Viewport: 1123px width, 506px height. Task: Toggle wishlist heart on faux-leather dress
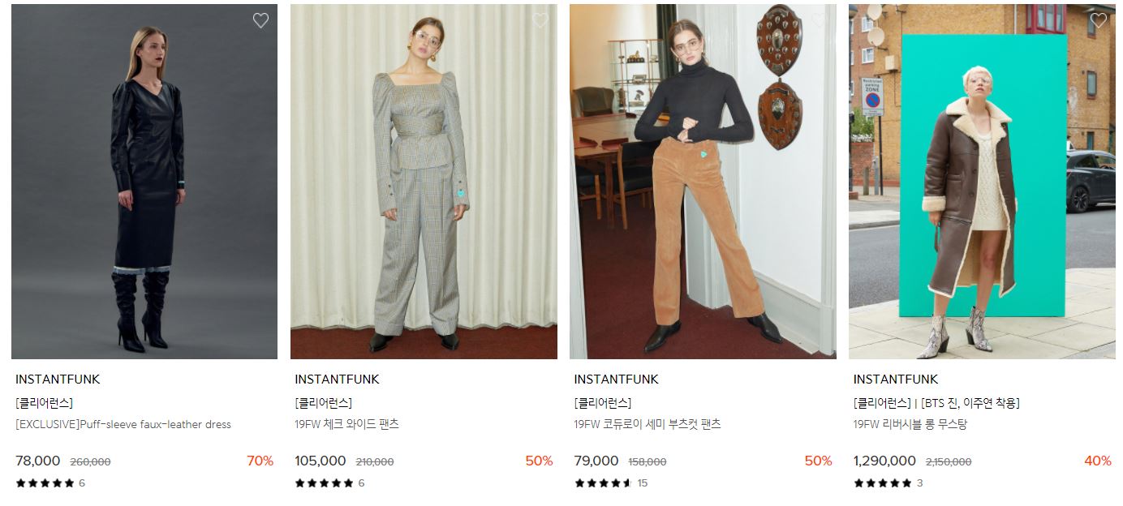pos(260,21)
